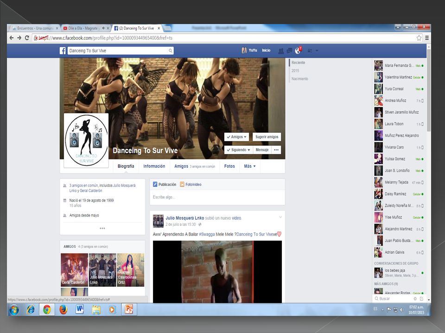Click the new message compose icon in chat

pyautogui.click(x=421, y=299)
